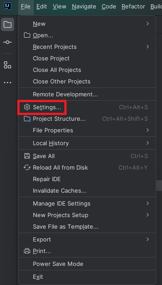The height and width of the screenshot is (285, 162).
Task: Select Invalidate Caches from the menu
Action: (87, 191)
